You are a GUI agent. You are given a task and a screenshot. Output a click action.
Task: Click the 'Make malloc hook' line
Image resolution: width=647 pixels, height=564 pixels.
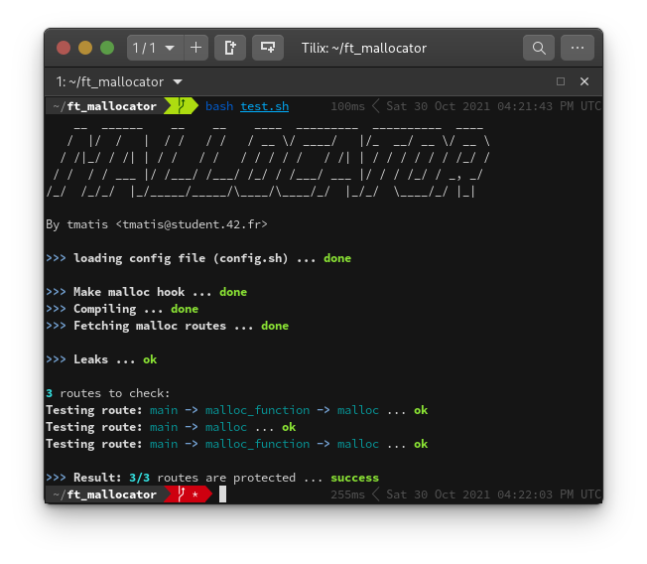tap(147, 292)
